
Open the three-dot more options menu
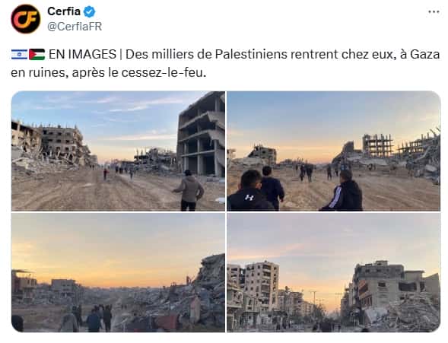[434, 12]
